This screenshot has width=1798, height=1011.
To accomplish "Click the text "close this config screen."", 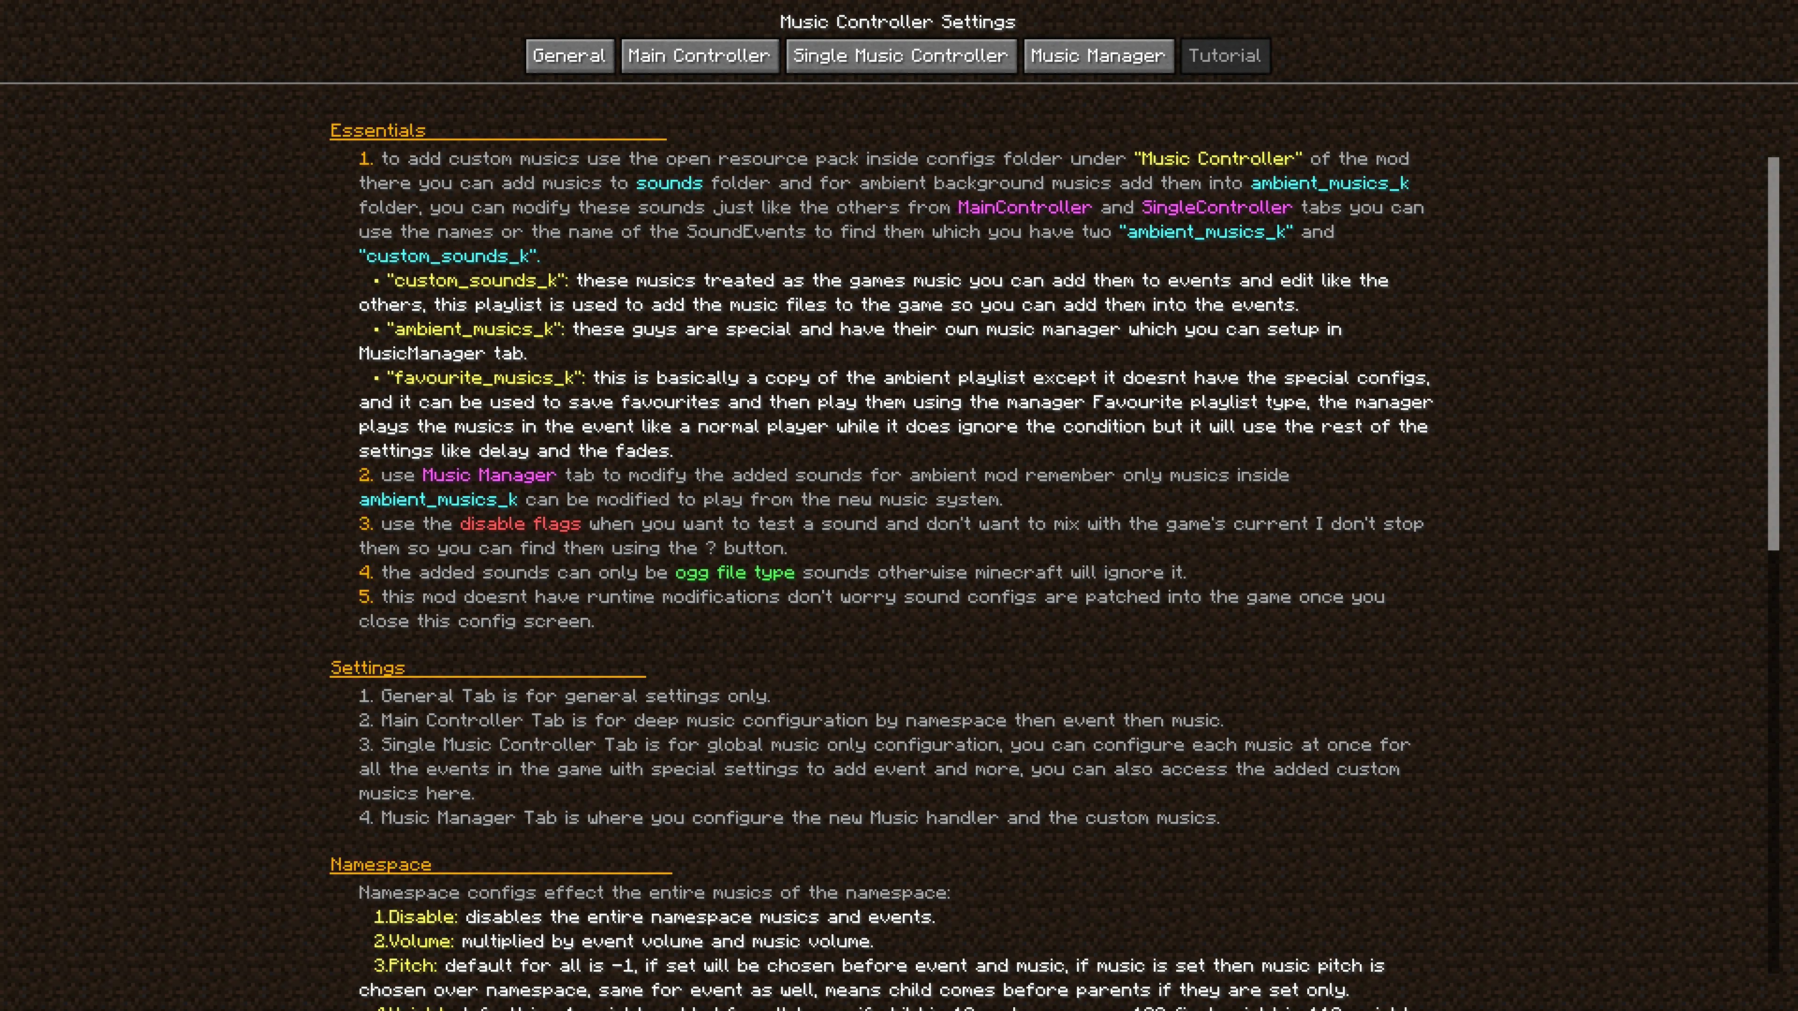I will 477,621.
